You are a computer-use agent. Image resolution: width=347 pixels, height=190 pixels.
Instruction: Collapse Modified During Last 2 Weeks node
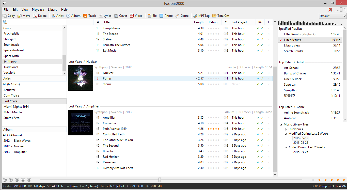286,134
